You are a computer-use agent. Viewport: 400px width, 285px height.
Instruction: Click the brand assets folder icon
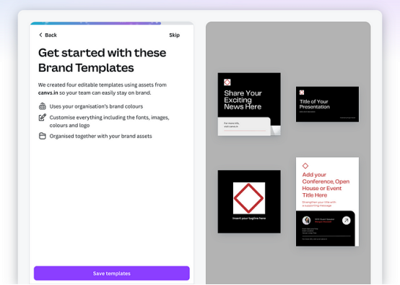click(x=43, y=136)
